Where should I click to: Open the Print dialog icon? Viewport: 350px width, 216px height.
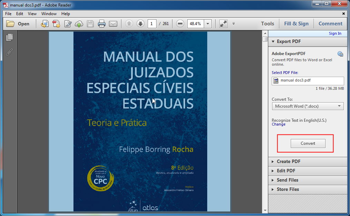click(x=102, y=23)
